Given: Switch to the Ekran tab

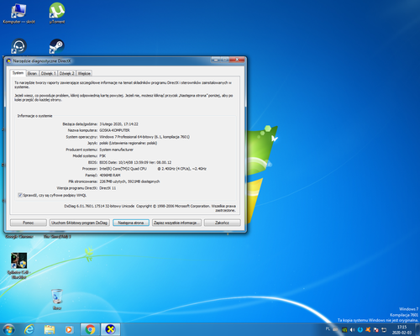Looking at the screenshot, I should tap(32, 73).
